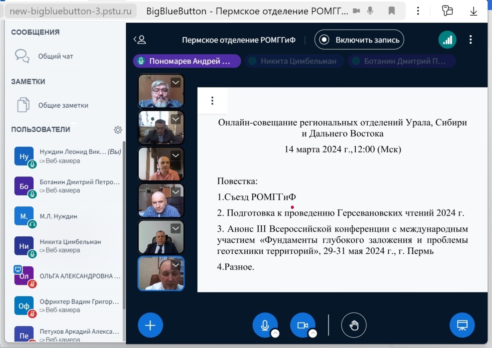The width and height of the screenshot is (492, 348).
Task: Click the Оф avatar of Офрихтер Вадим
Action: [x=24, y=306]
